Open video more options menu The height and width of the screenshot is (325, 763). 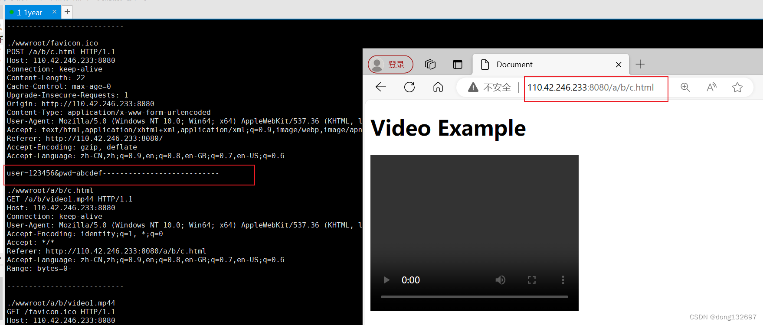(x=563, y=280)
